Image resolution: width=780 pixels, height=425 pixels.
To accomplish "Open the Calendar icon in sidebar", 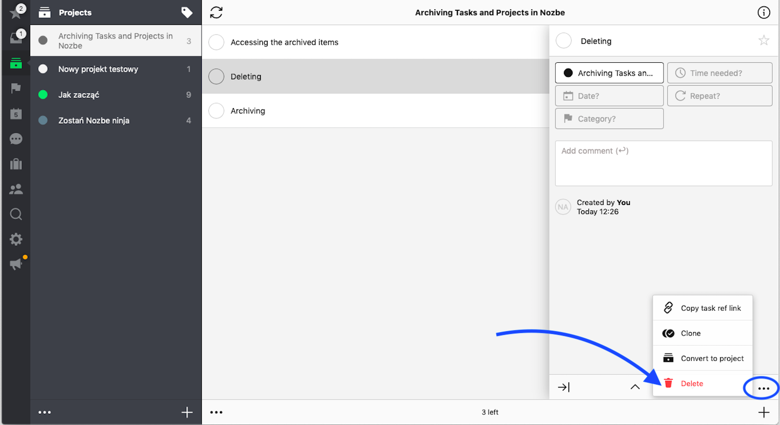I will (x=16, y=113).
